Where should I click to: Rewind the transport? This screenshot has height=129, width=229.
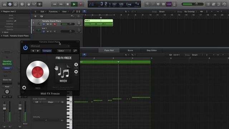coord(55,4)
